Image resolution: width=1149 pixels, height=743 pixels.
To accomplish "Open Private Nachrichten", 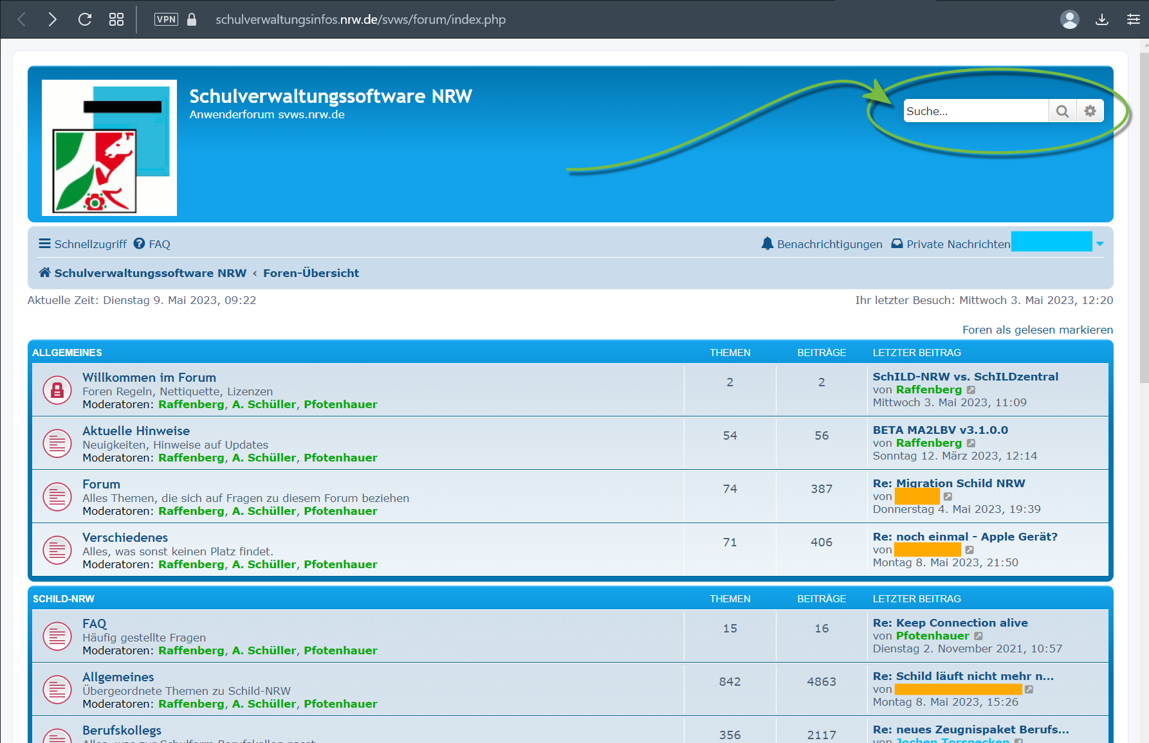I will (x=951, y=244).
